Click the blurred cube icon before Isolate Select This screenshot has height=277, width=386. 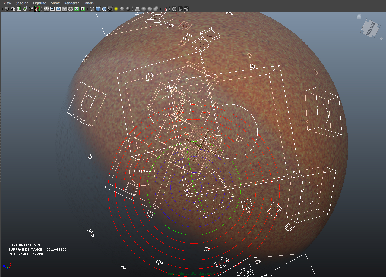tap(156, 9)
